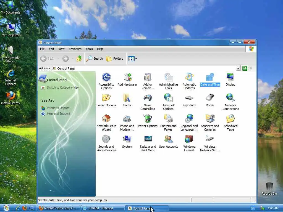The image size is (283, 212).
Task: Open the View menu
Action: coord(61,49)
